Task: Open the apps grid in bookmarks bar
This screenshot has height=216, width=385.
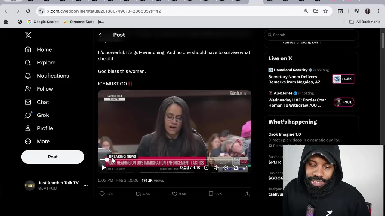Action: pos(6,22)
